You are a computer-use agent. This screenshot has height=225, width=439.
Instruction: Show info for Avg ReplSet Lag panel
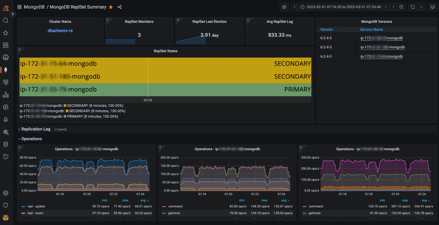click(x=248, y=19)
